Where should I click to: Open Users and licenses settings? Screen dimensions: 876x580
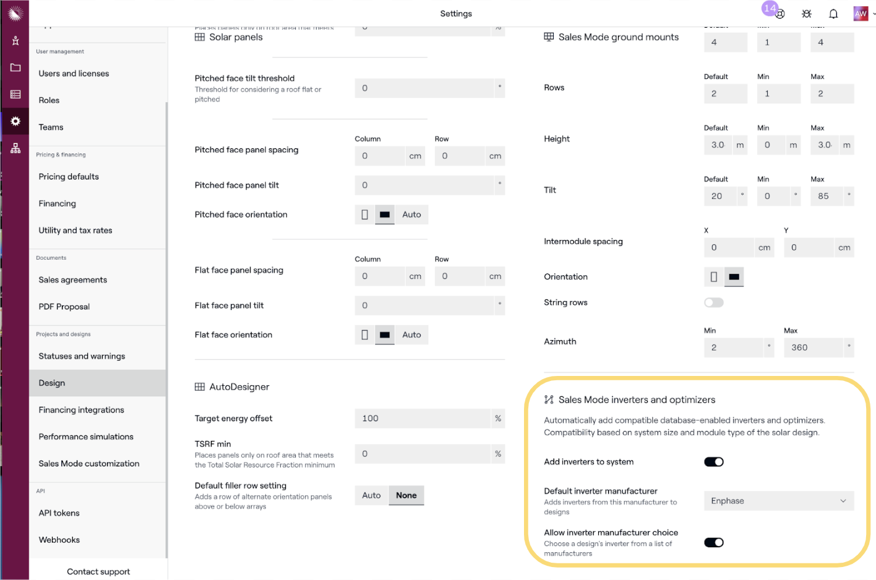point(74,74)
